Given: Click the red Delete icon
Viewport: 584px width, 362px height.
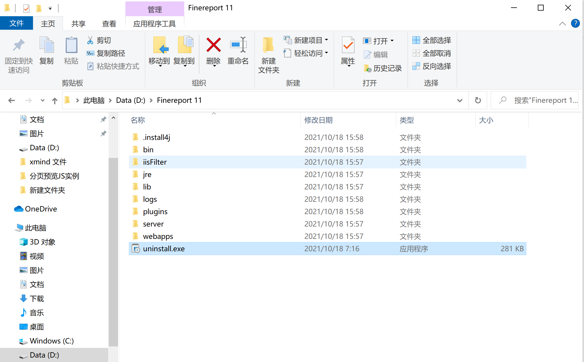Looking at the screenshot, I should point(213,45).
